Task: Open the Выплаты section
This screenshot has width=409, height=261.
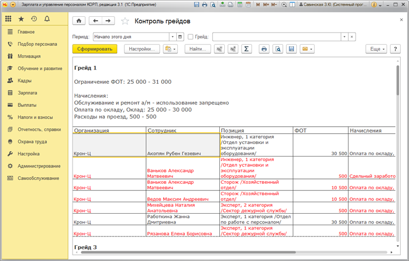Action: pos(35,105)
